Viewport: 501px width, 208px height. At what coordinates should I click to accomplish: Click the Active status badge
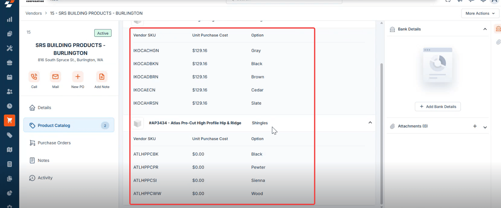103,33
